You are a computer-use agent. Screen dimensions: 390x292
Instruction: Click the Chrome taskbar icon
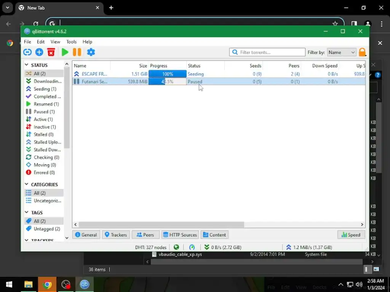point(47,284)
